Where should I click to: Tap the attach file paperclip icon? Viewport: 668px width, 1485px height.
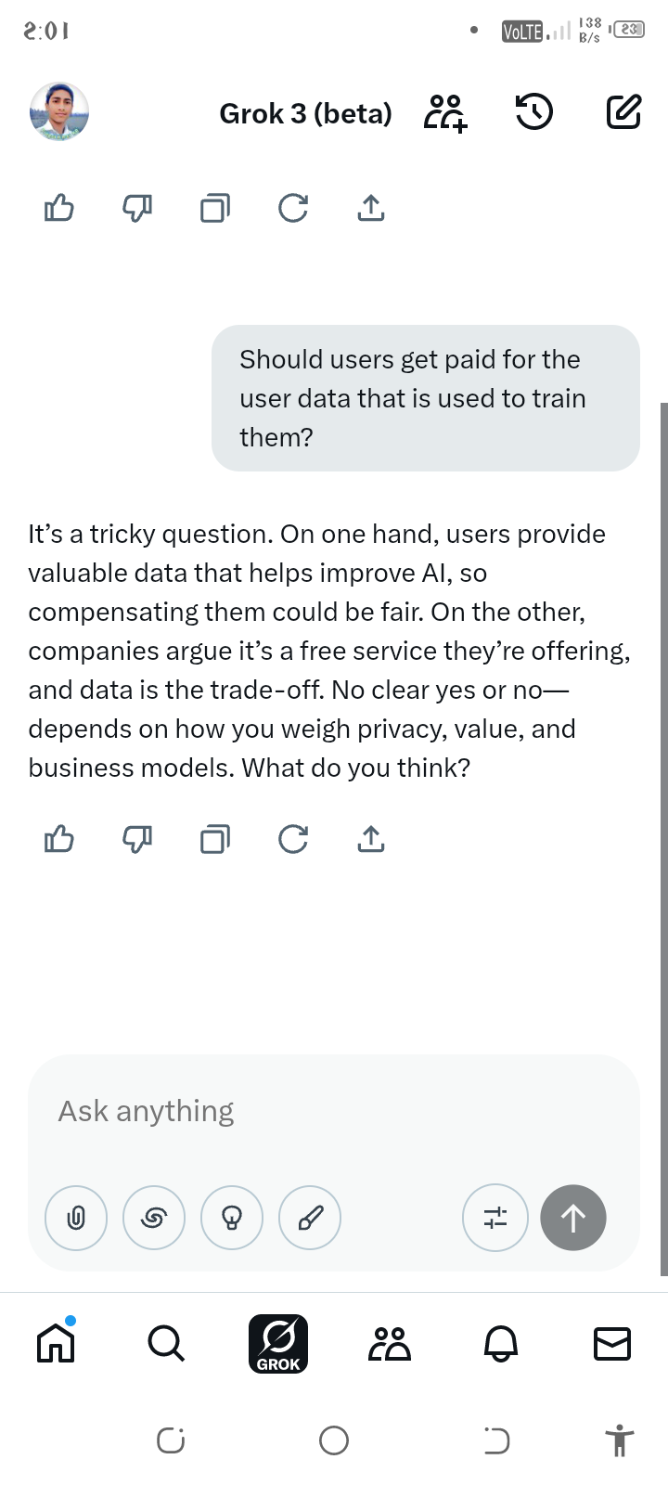[x=76, y=1218]
